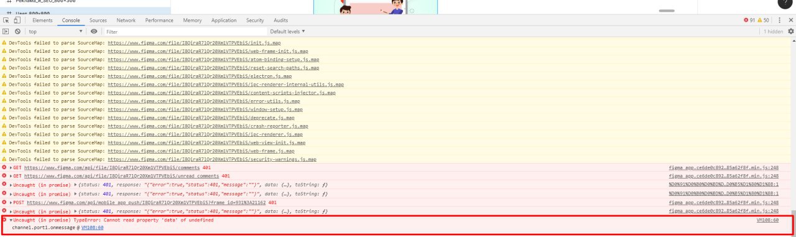
Task: Open console settings gear icon
Action: 790,31
